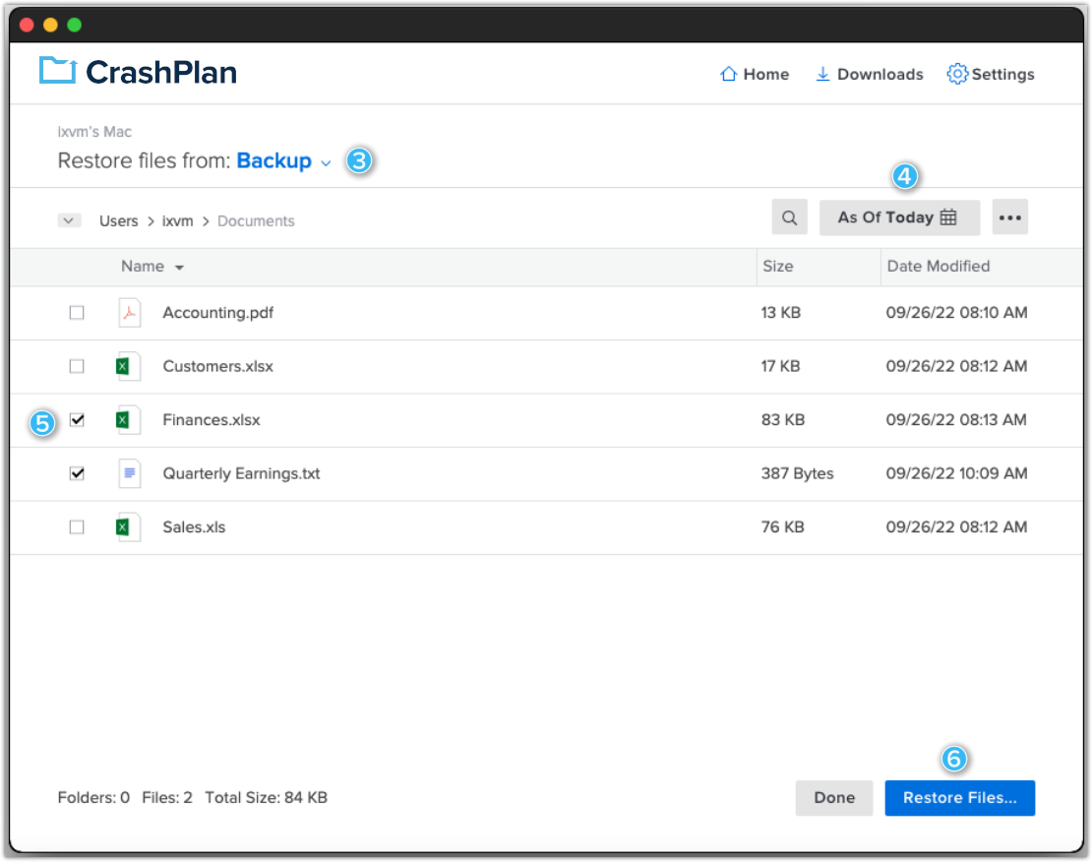The height and width of the screenshot is (862, 1092).
Task: Click the Total Size: 84 KB status text
Action: coord(266,798)
